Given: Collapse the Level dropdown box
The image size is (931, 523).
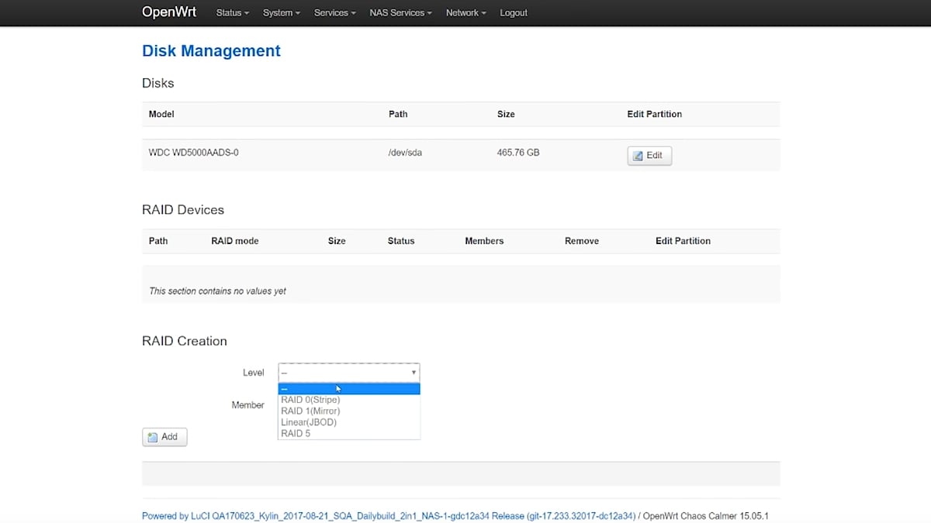Looking at the screenshot, I should pos(348,373).
